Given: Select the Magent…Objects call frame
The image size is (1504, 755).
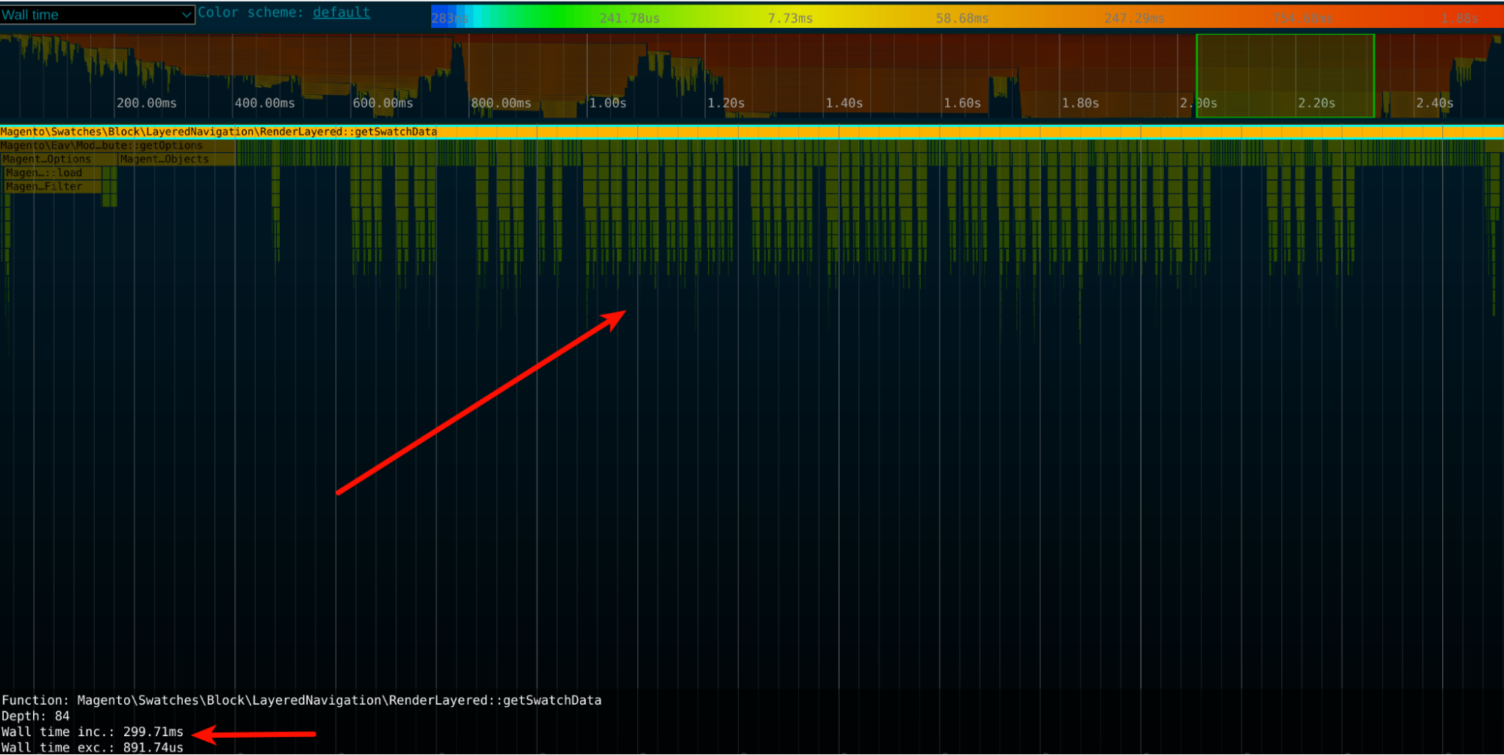Looking at the screenshot, I should 177,159.
